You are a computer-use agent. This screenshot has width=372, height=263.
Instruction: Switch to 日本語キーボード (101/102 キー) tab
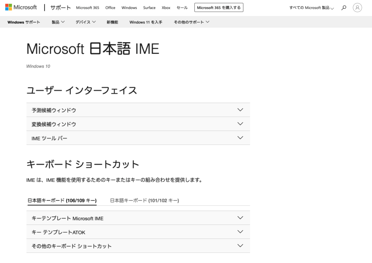pos(145,201)
